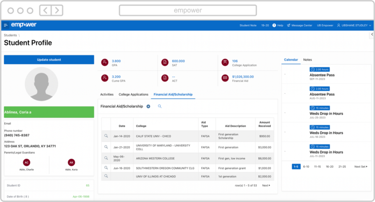
Task: Click the search icon beside Financial Aid/Scholarship heading
Action: click(x=160, y=106)
